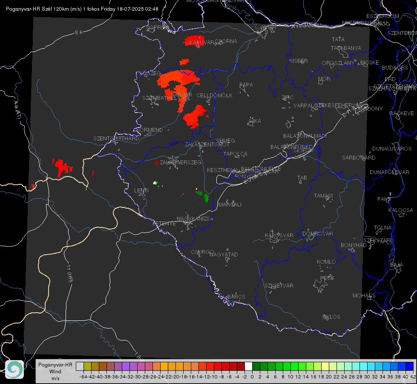Pick the cyan swatch between 28 and 30

click(x=363, y=367)
